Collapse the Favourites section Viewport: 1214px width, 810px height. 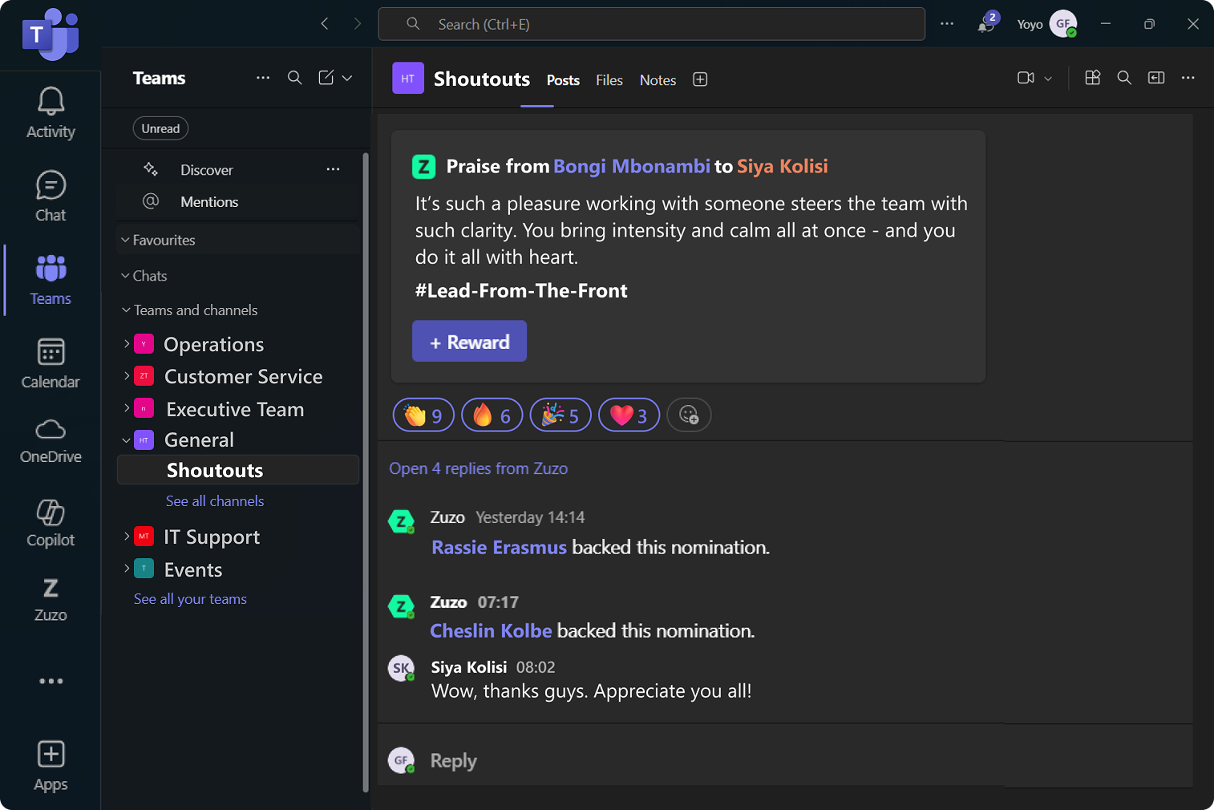pos(126,240)
